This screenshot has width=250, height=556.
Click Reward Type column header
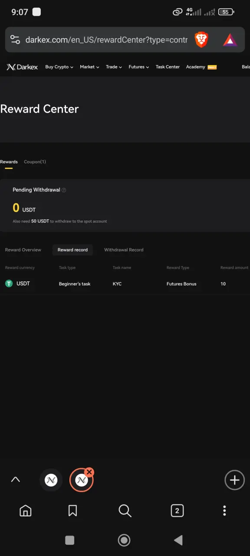[x=178, y=268]
